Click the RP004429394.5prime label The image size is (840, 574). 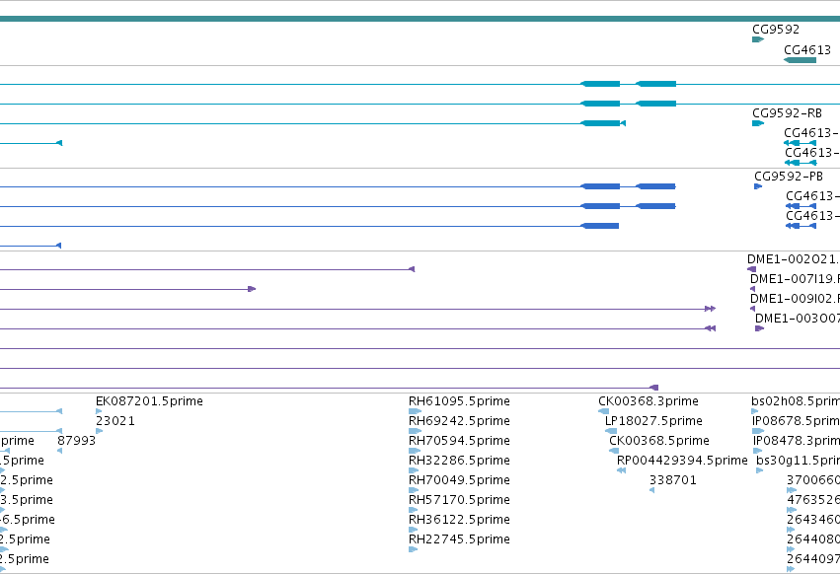pos(682,461)
